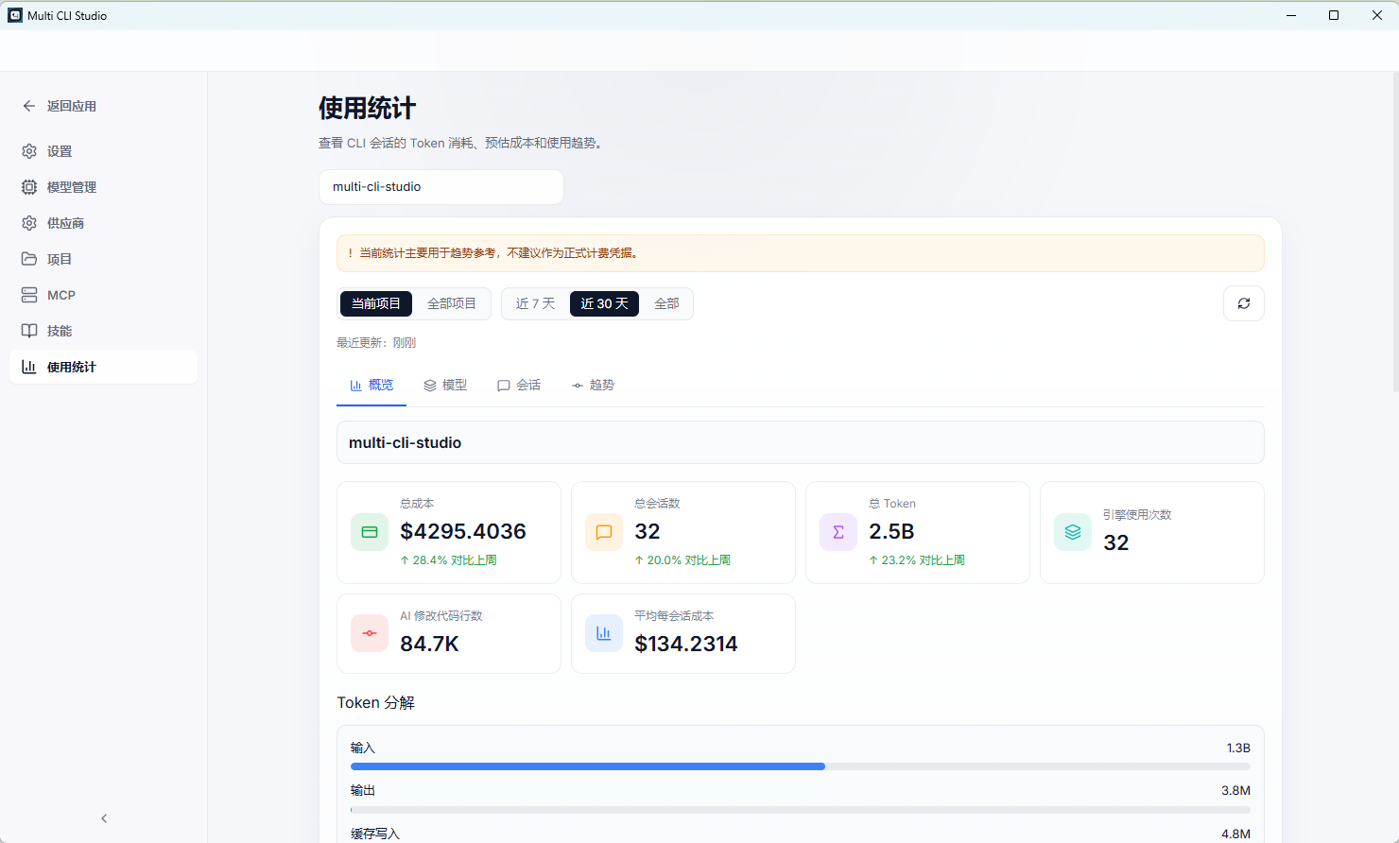Viewport: 1399px width, 843px height.
Task: Click the 使用统计 page title
Action: click(367, 108)
